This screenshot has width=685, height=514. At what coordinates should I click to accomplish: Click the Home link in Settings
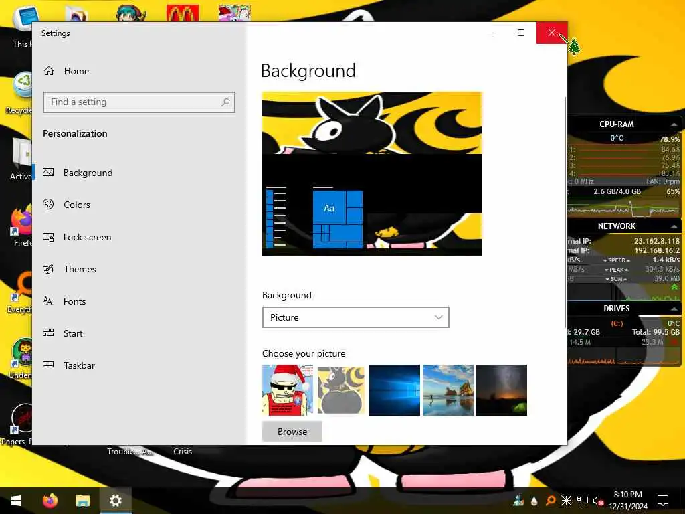(76, 71)
